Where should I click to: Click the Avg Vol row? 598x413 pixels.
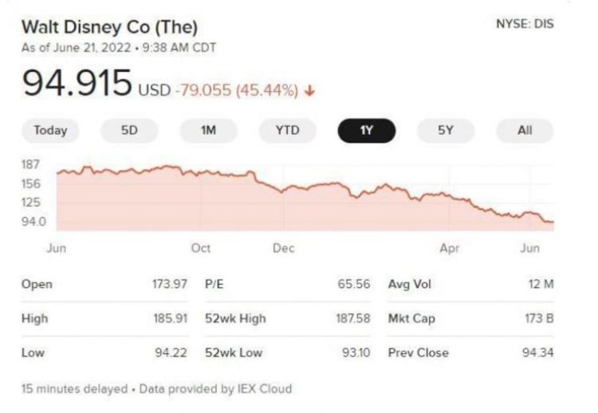point(470,284)
